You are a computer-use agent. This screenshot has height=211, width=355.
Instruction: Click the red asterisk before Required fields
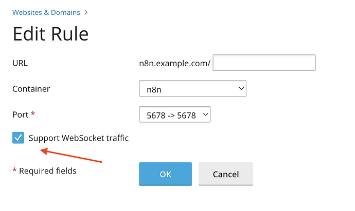[x=14, y=170]
